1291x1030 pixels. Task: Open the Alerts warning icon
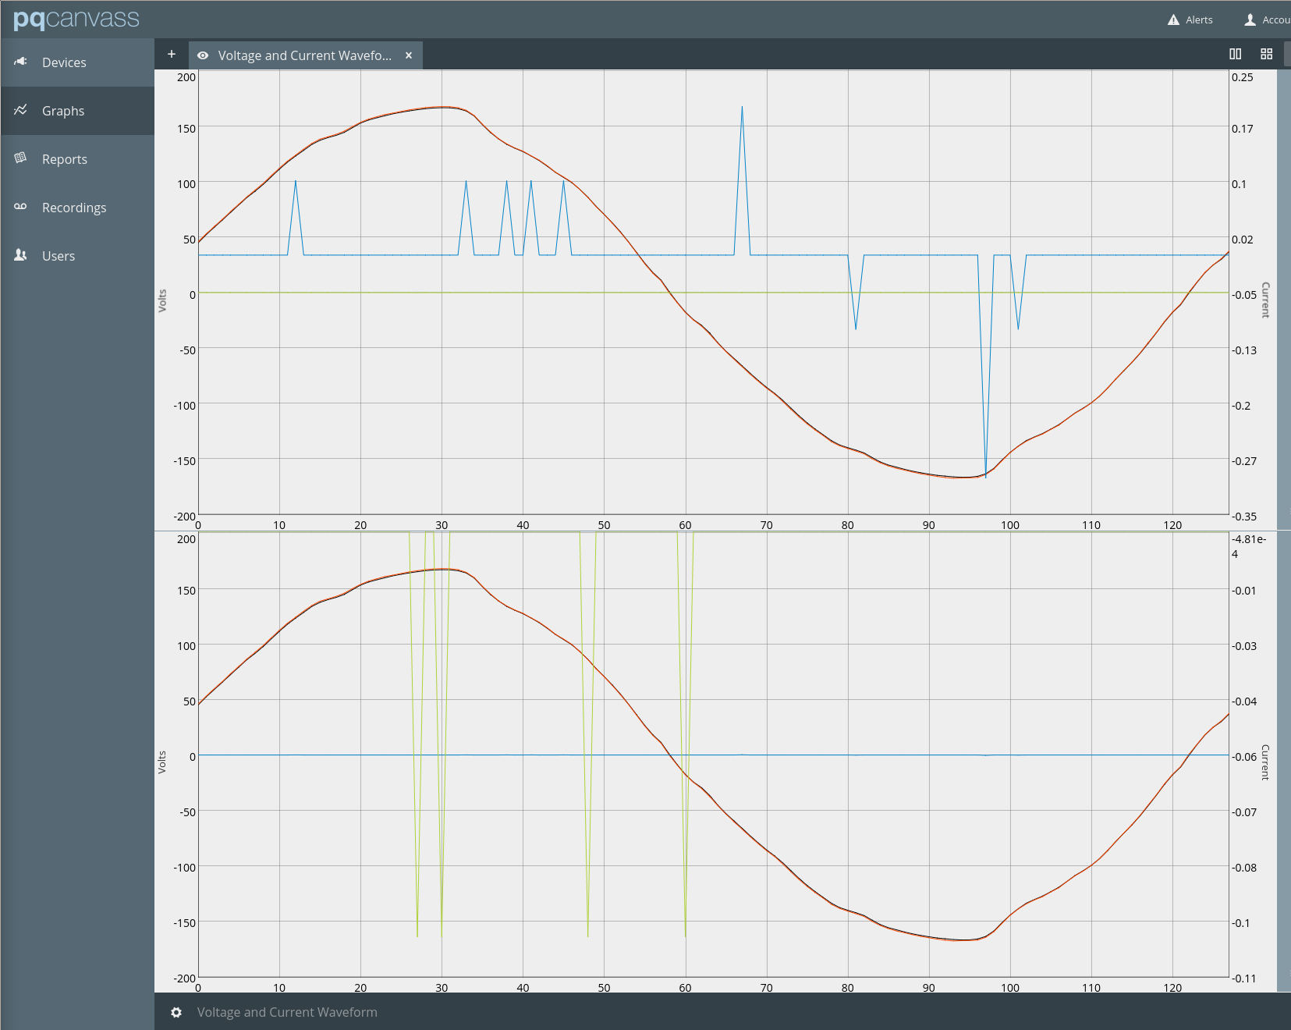point(1173,19)
